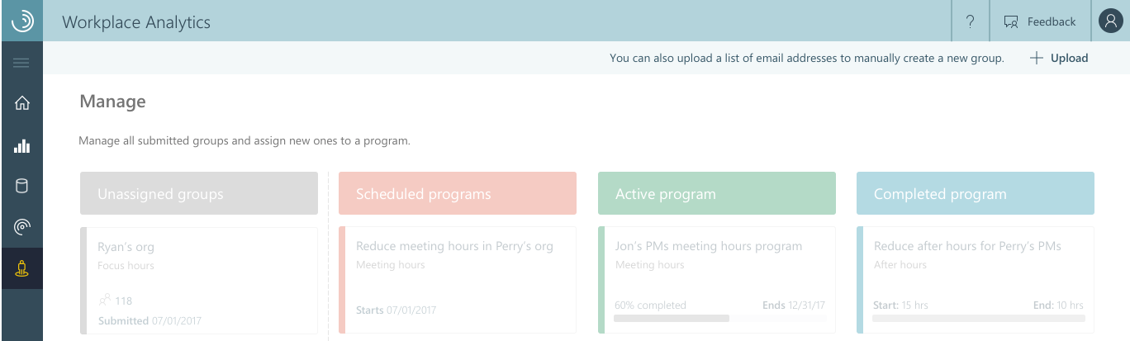Click the Feedback button
The image size is (1130, 341).
(x=1040, y=21)
